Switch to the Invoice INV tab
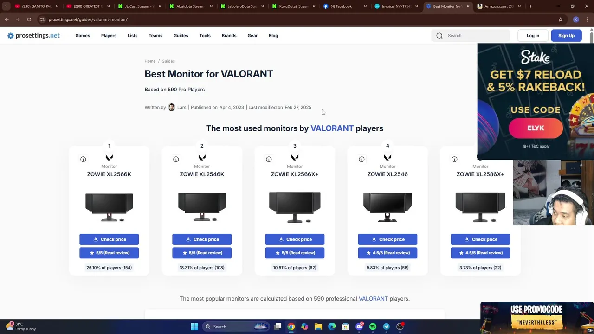This screenshot has height=334, width=594. click(394, 6)
